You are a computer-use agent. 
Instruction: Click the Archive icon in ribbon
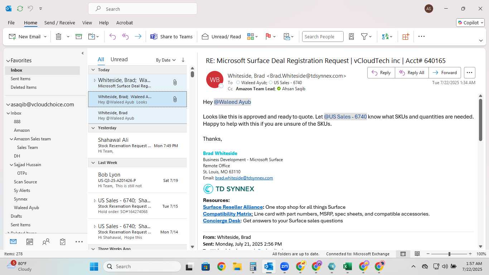click(79, 37)
